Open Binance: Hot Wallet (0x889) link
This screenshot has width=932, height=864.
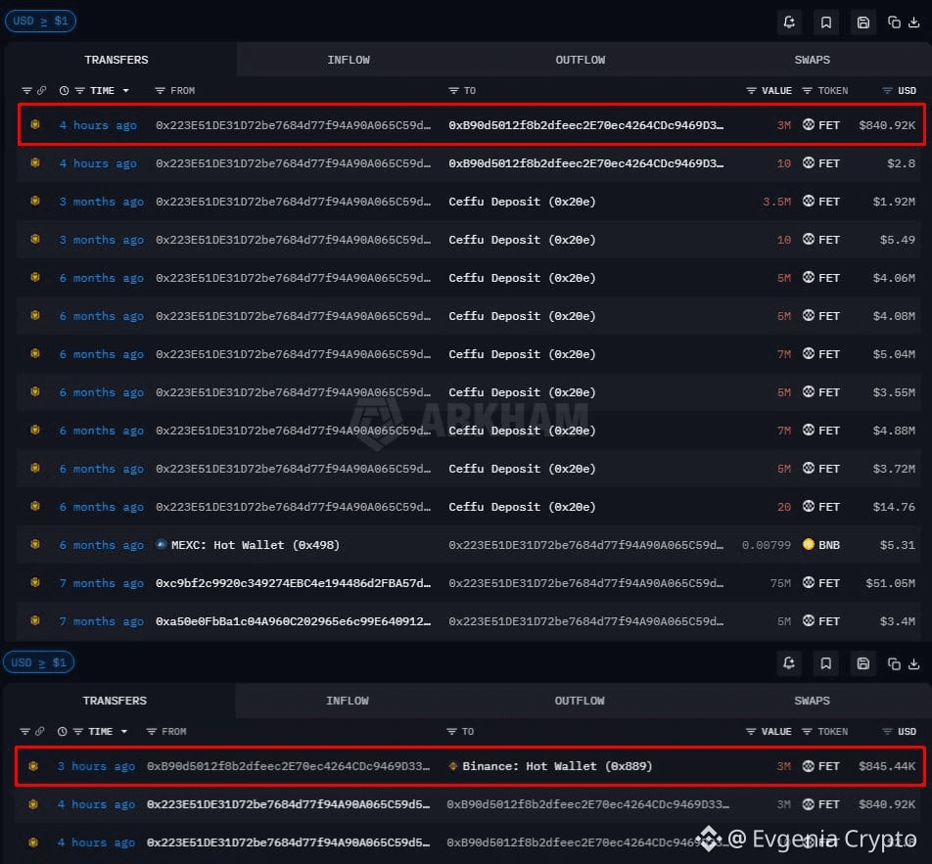click(557, 766)
